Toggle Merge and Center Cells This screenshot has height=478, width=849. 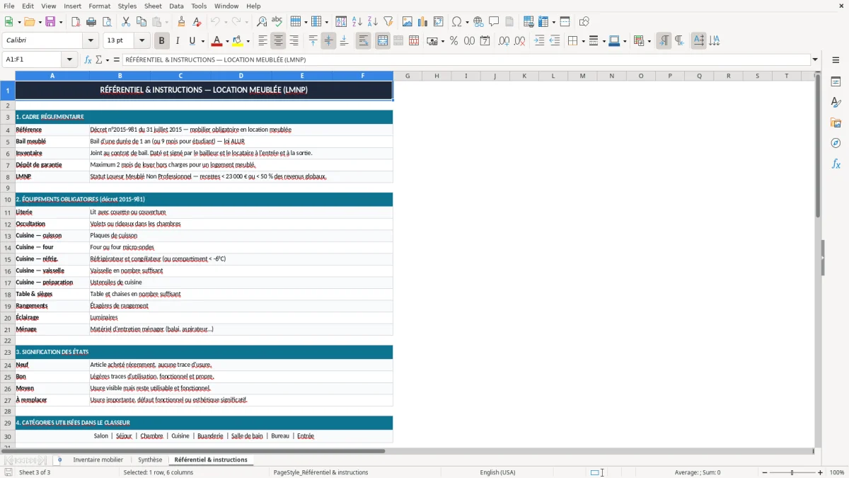pos(382,41)
